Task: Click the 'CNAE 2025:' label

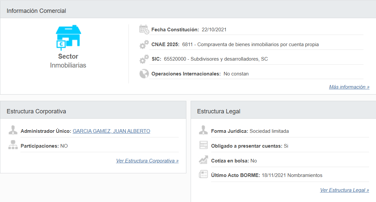Action: pyautogui.click(x=165, y=44)
